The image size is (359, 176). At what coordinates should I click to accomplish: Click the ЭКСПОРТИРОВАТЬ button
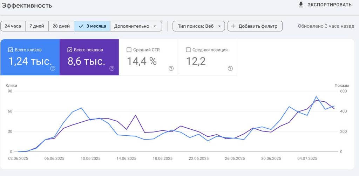tap(325, 5)
